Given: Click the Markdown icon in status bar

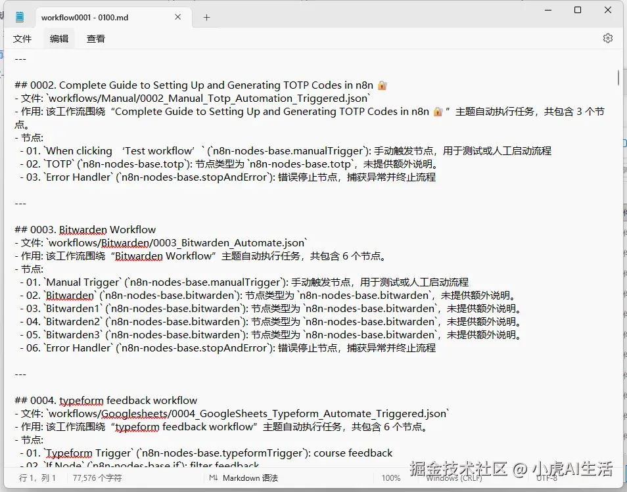Looking at the screenshot, I should pos(214,478).
